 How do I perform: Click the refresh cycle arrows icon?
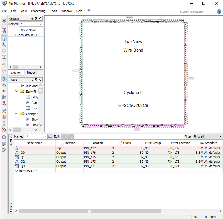click(x=4, y=137)
